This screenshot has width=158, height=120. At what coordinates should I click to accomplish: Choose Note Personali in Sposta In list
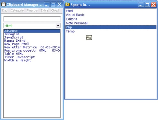(x=111, y=23)
